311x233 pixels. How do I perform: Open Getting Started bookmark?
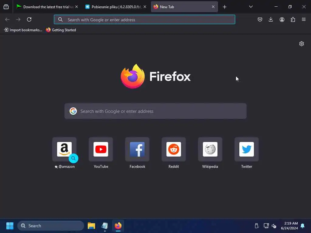61,30
